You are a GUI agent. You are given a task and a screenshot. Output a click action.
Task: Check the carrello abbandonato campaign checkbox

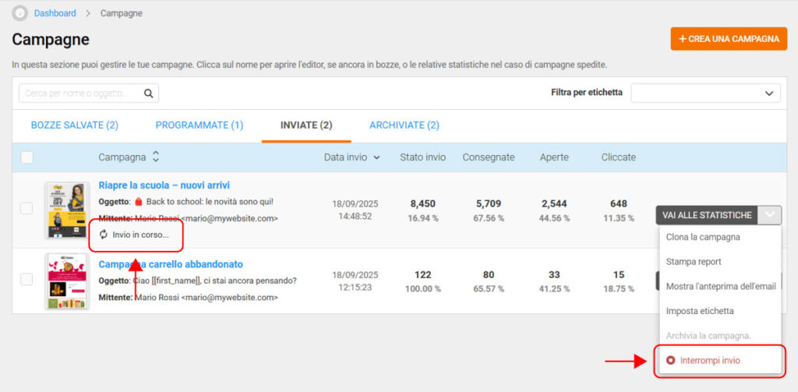coord(26,279)
